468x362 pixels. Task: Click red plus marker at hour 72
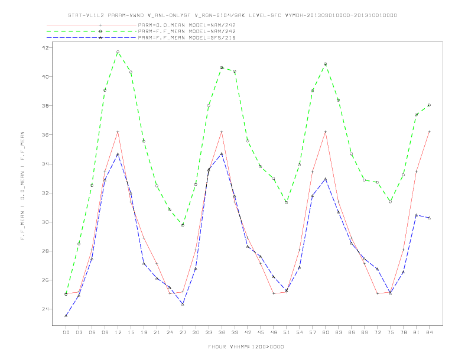click(377, 293)
